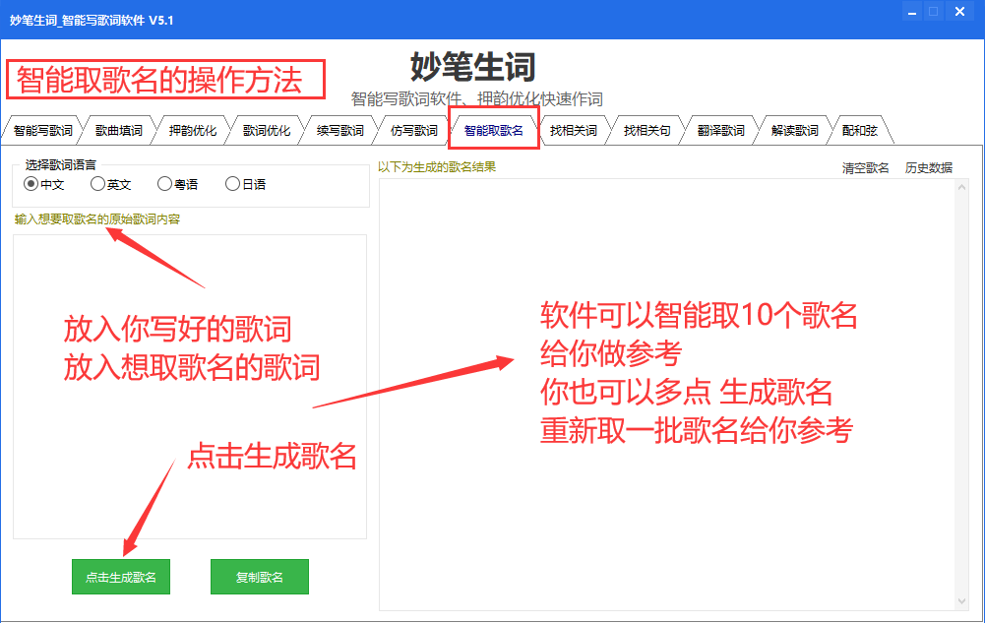Click inside the generated song names results area
This screenshot has width=985, height=623.
[x=667, y=395]
